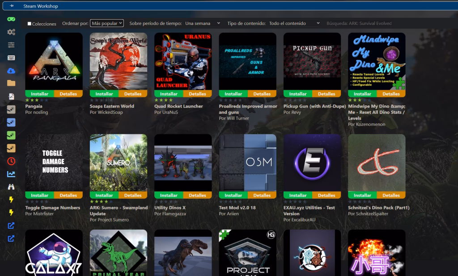The width and height of the screenshot is (458, 276).
Task: Open Detalles for Pickup Gun
Action: pyautogui.click(x=327, y=94)
